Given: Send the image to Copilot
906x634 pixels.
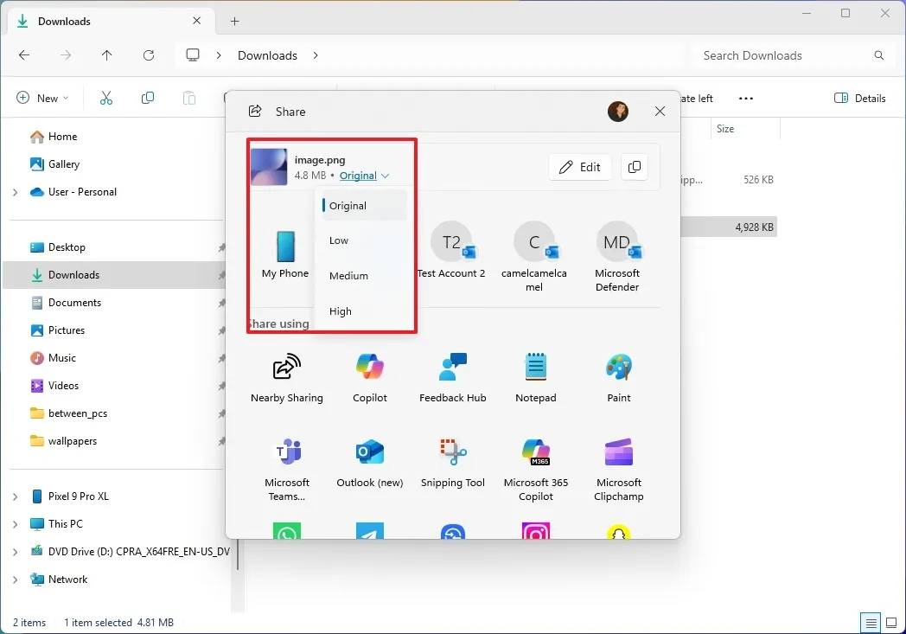Looking at the screenshot, I should click(x=369, y=375).
